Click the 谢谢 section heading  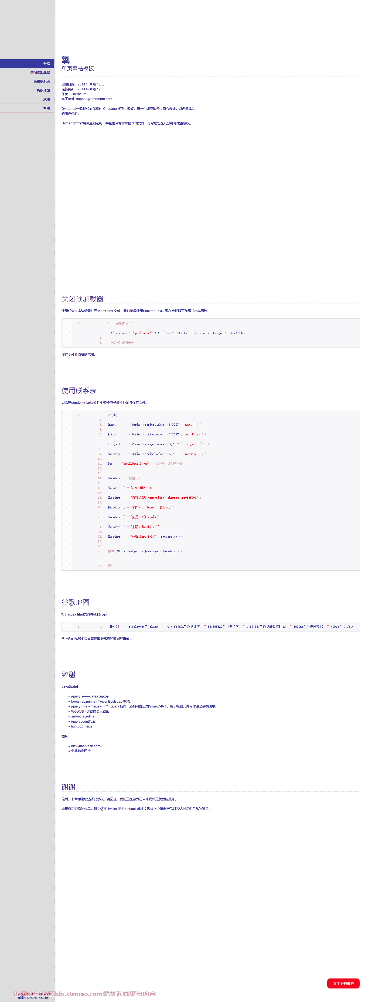click(68, 787)
